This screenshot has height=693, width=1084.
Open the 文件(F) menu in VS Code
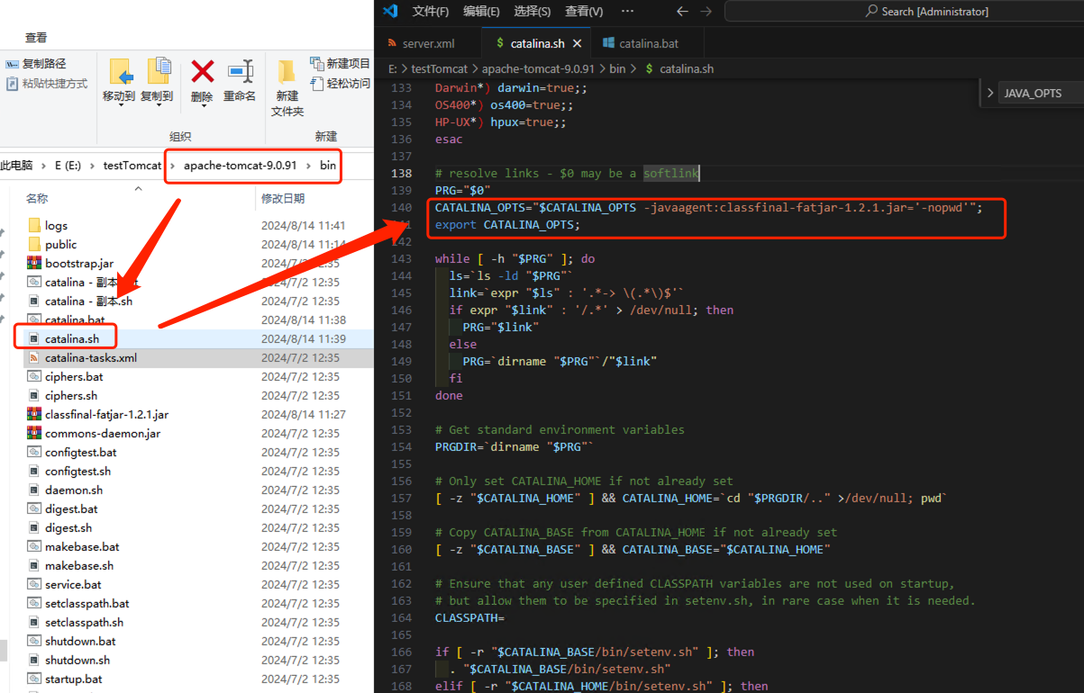(x=430, y=11)
